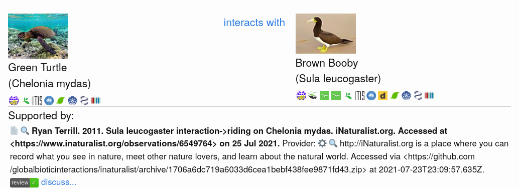Image resolution: width=519 pixels, height=189 pixels.
Task: Open Wikidata barcode icon under Green Turtle
Action: [x=96, y=100]
